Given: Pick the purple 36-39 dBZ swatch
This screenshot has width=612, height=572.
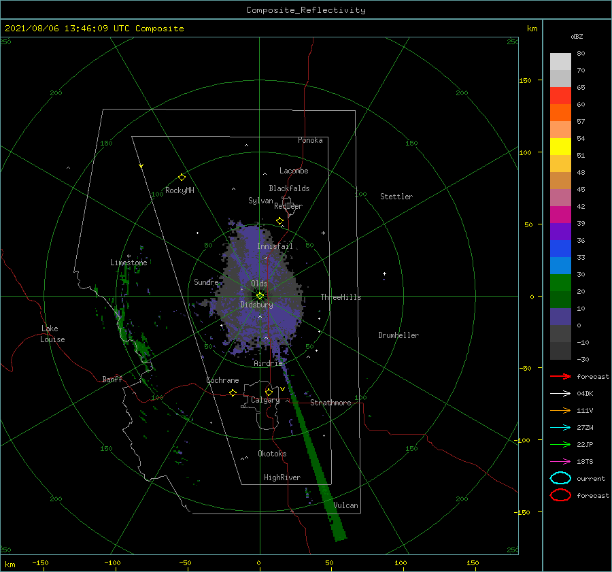Looking at the screenshot, I should click(x=560, y=231).
